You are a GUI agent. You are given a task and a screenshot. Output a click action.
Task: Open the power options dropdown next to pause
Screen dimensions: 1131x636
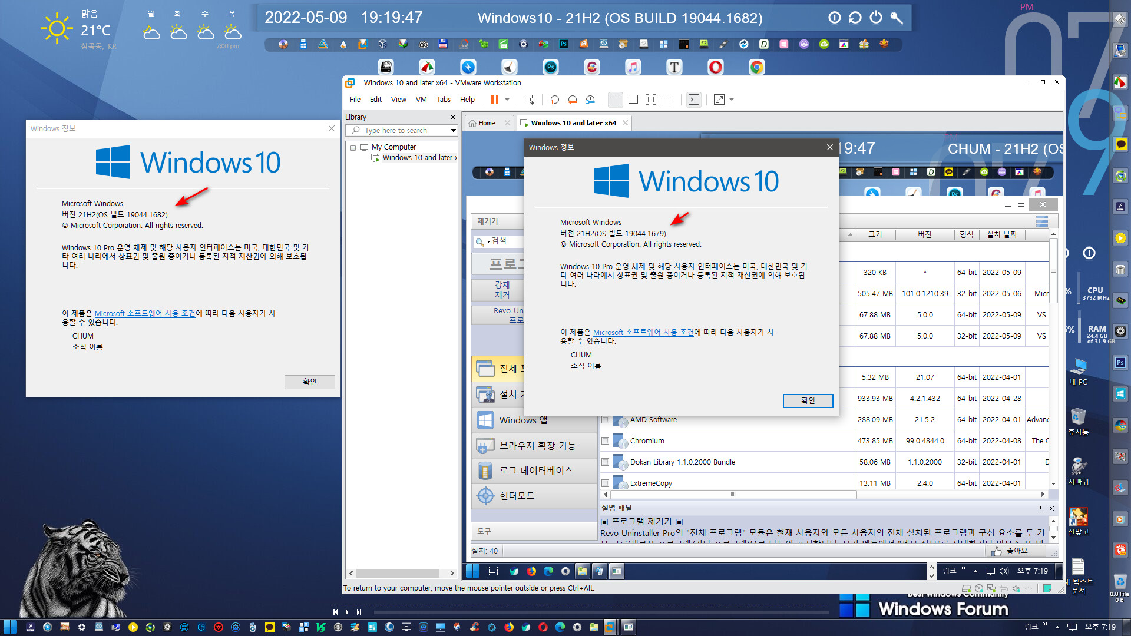[507, 100]
